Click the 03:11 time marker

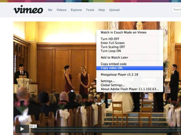pos(33,126)
